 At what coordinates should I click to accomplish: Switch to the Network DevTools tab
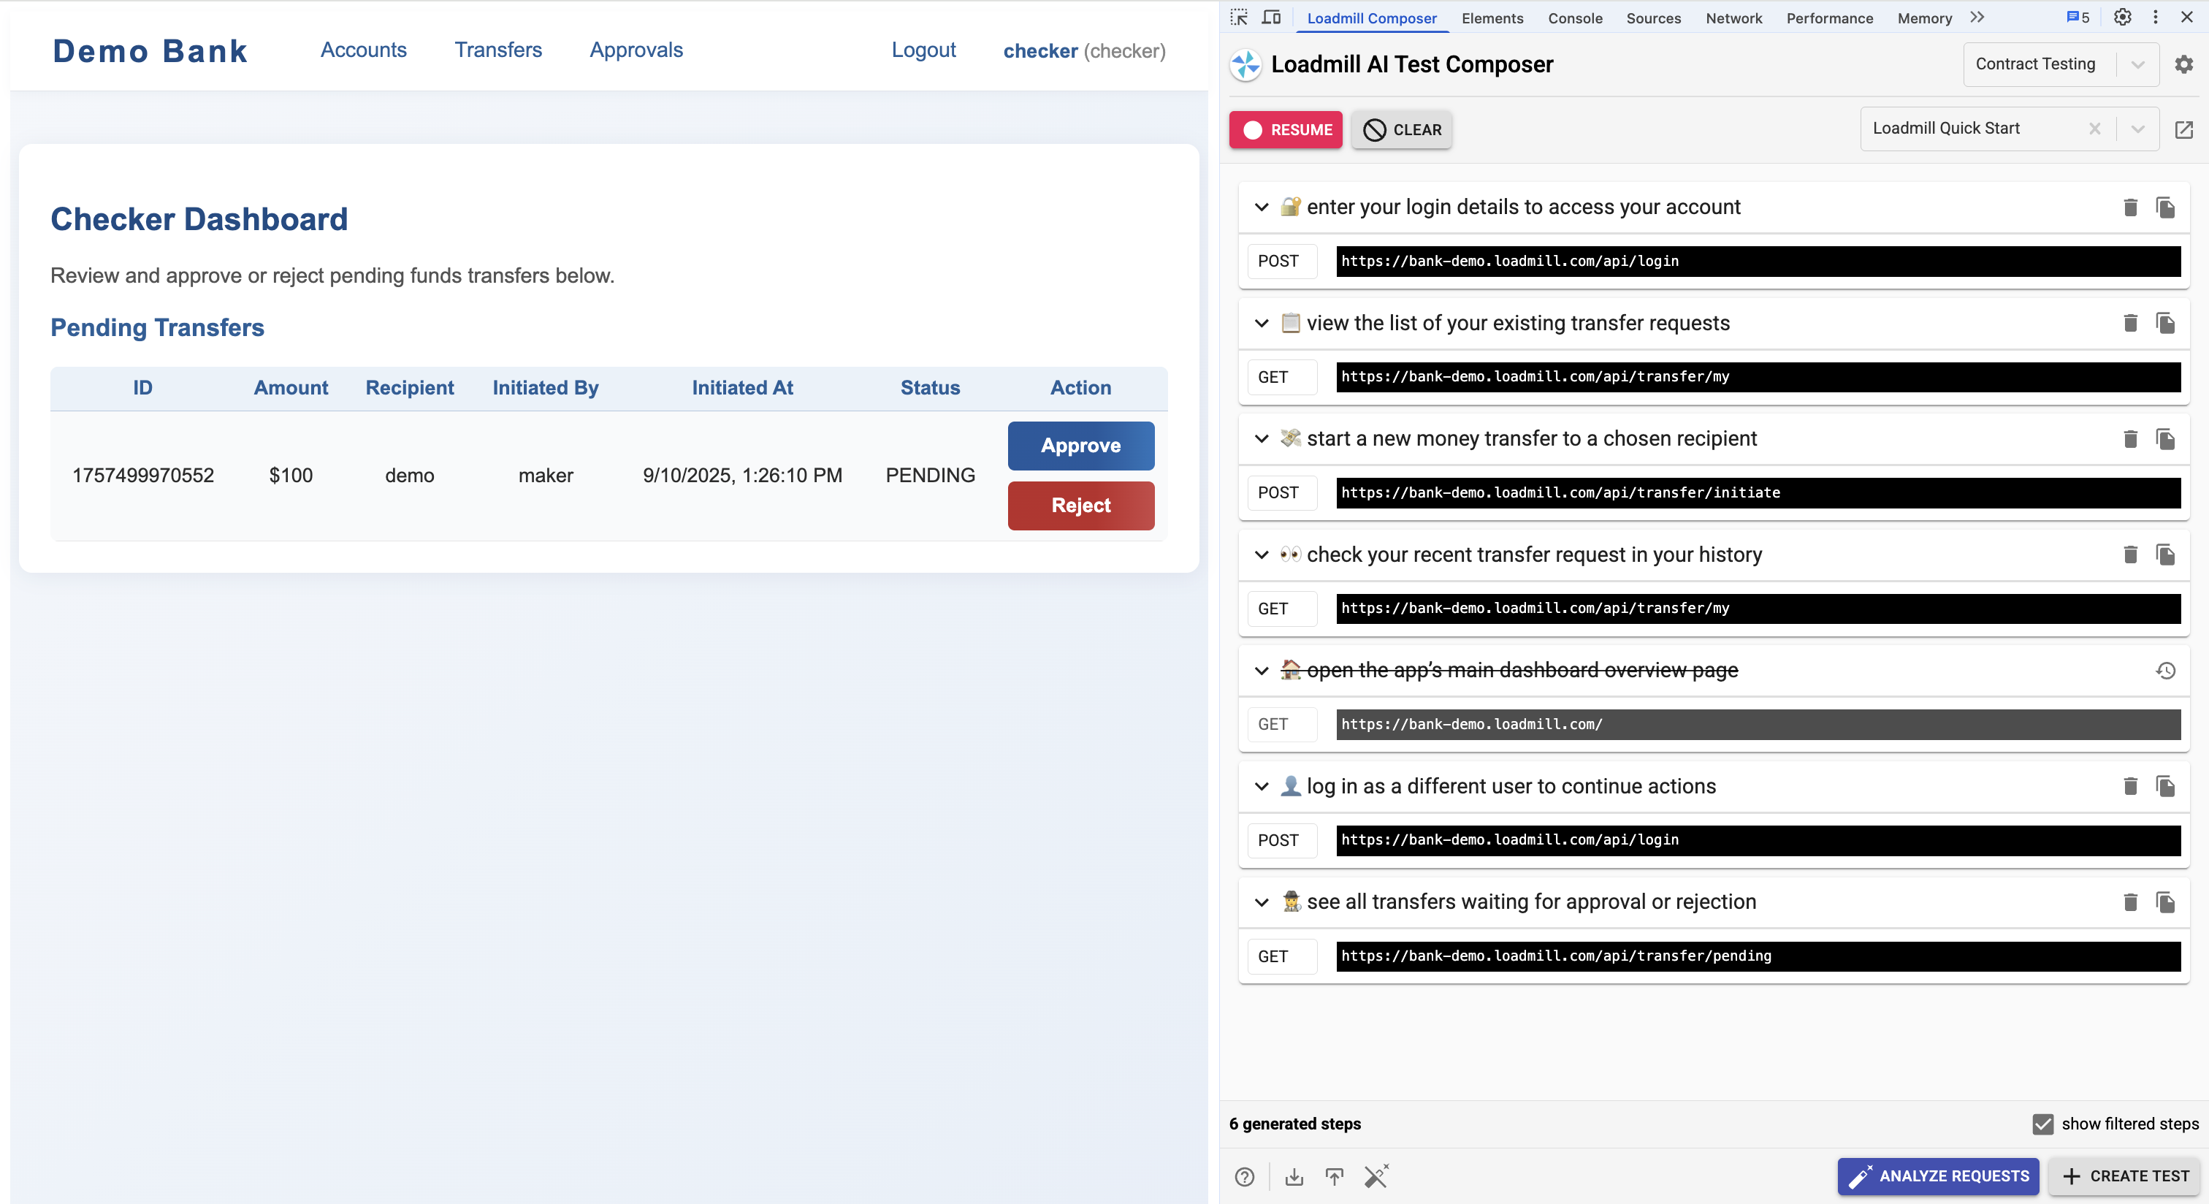[1733, 18]
